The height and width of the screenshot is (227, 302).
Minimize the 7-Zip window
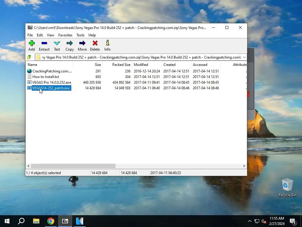(214, 27)
